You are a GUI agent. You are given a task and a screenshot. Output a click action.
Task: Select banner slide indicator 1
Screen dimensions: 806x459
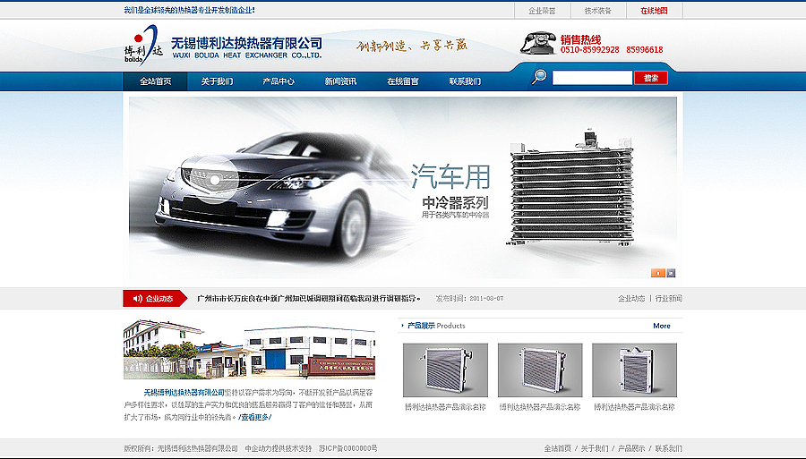[x=658, y=273]
